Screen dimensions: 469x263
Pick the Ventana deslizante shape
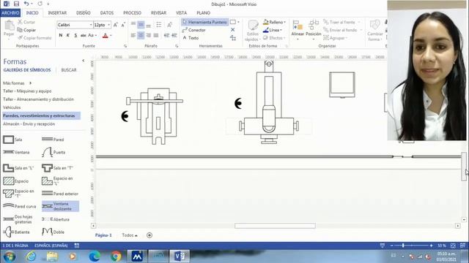(x=60, y=206)
